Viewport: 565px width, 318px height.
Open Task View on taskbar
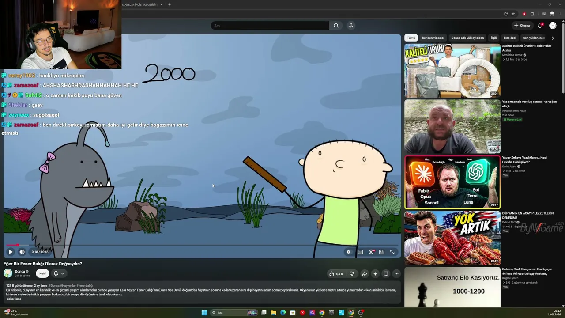pos(264,313)
